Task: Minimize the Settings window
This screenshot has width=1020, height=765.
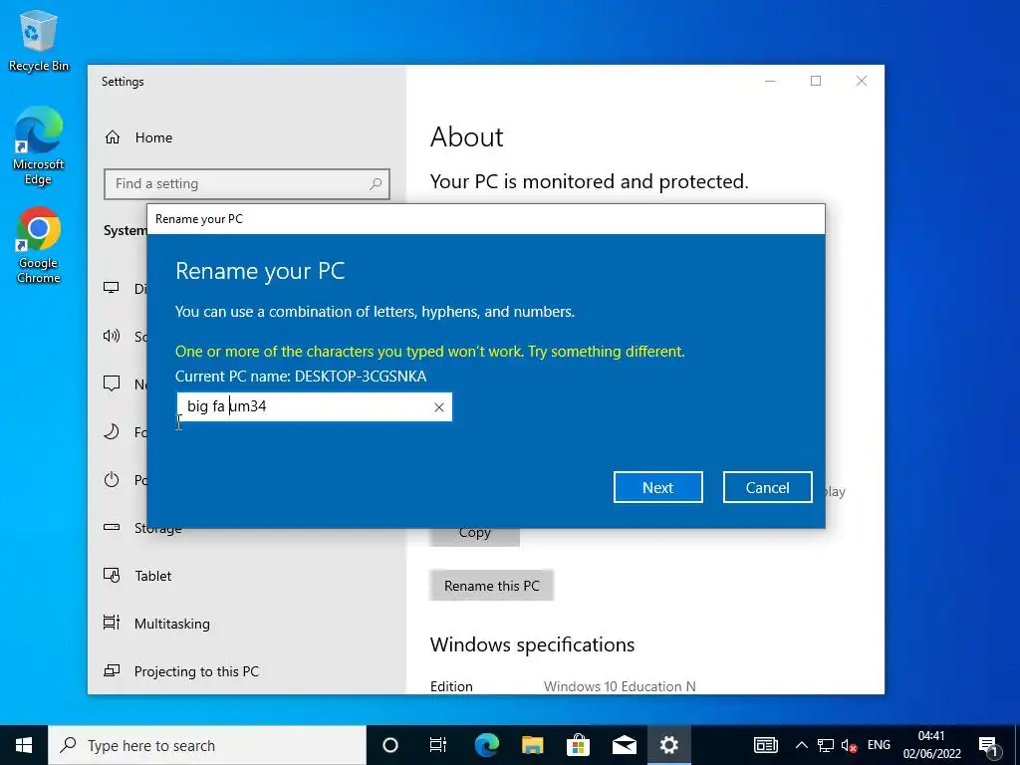Action: point(770,81)
